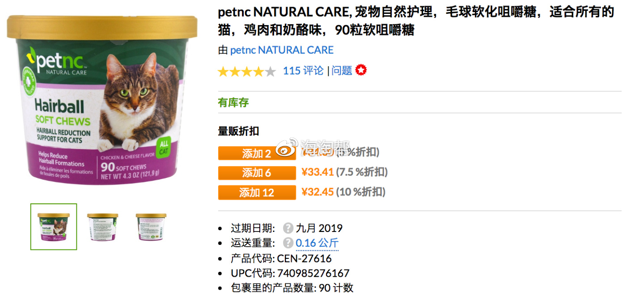Click the main Hairball Soft Chews product image
Viewport: 626px width, 295px height.
[x=102, y=99]
